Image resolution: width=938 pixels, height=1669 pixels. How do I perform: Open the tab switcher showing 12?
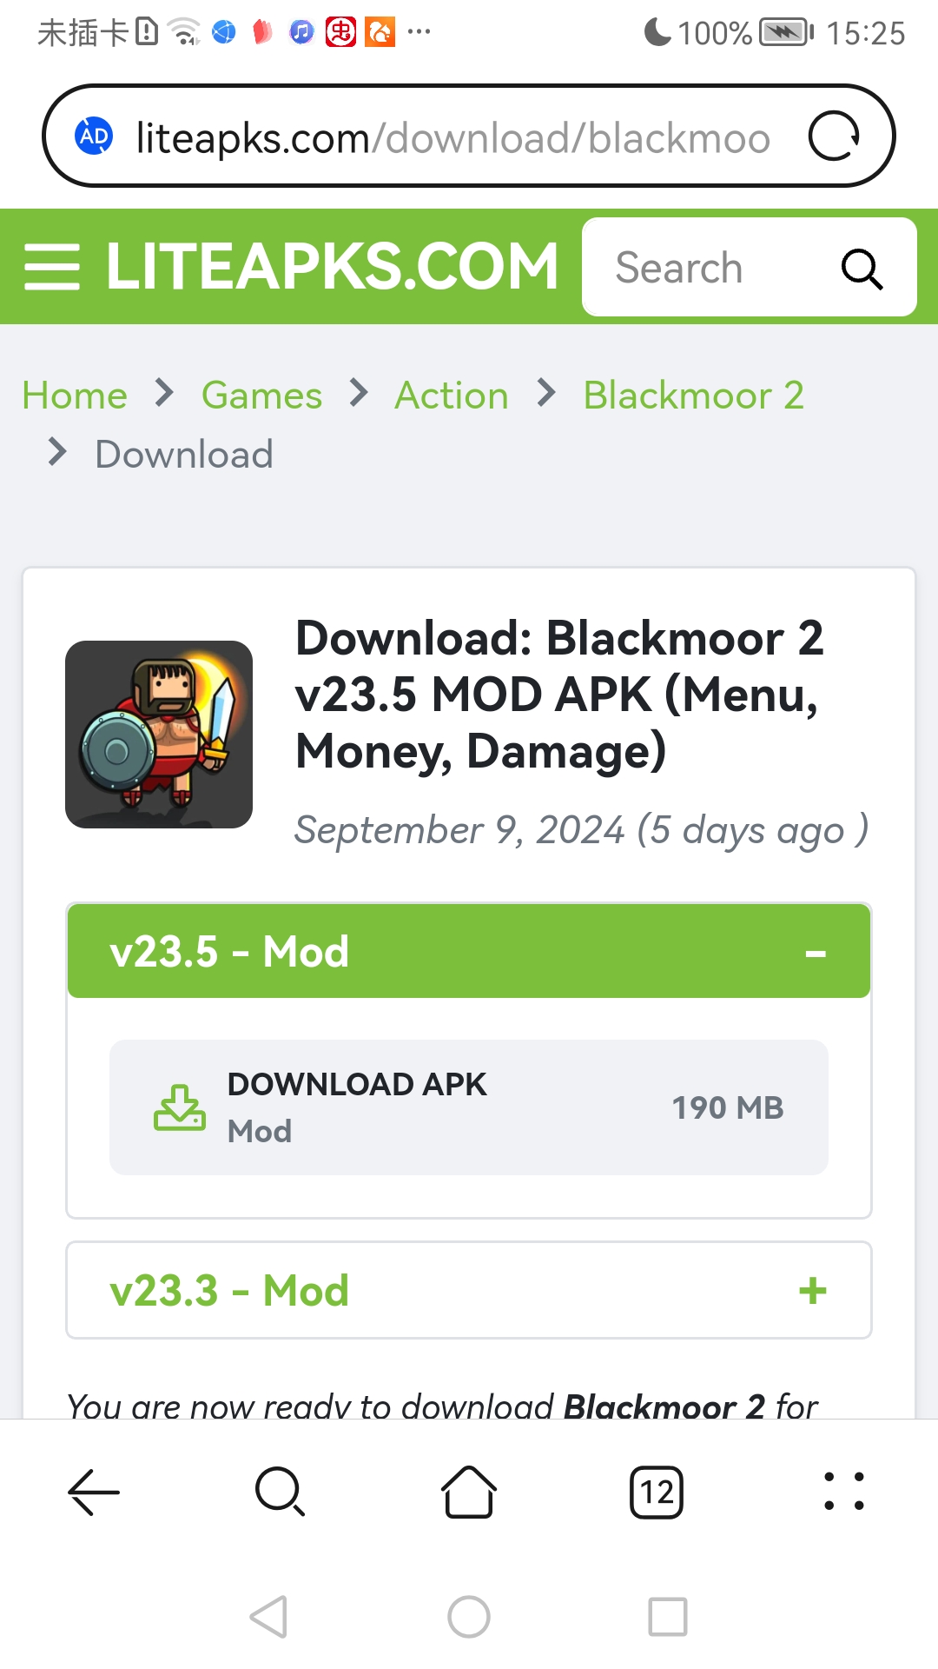(657, 1493)
